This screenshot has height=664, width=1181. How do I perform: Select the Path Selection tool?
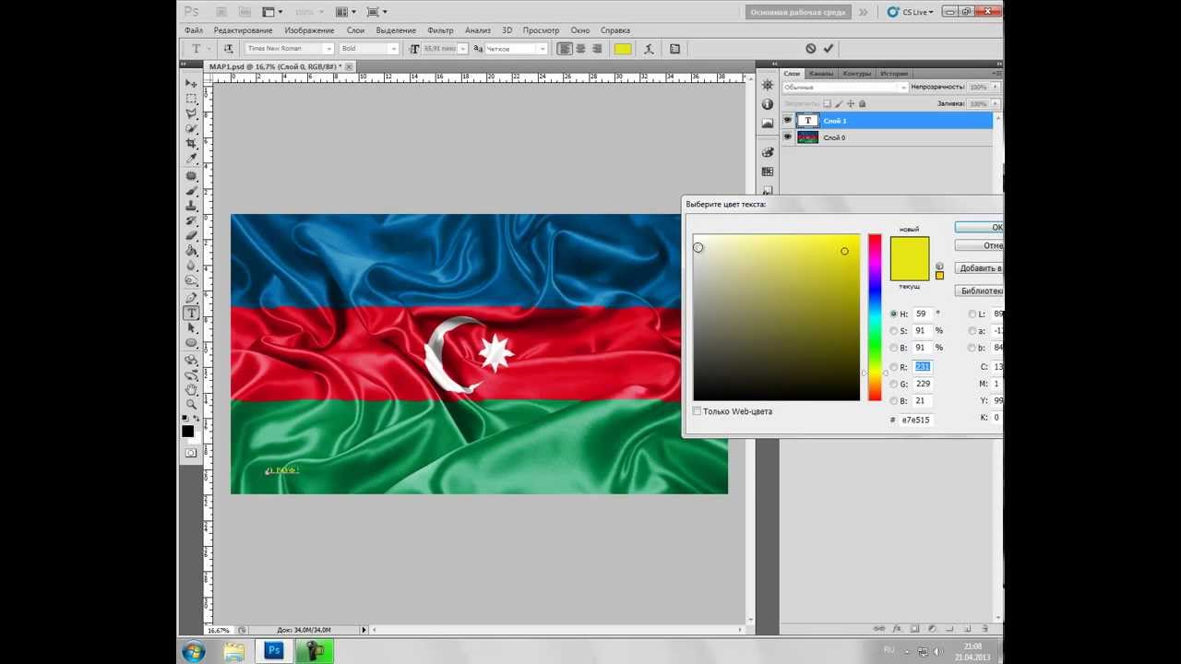point(191,328)
